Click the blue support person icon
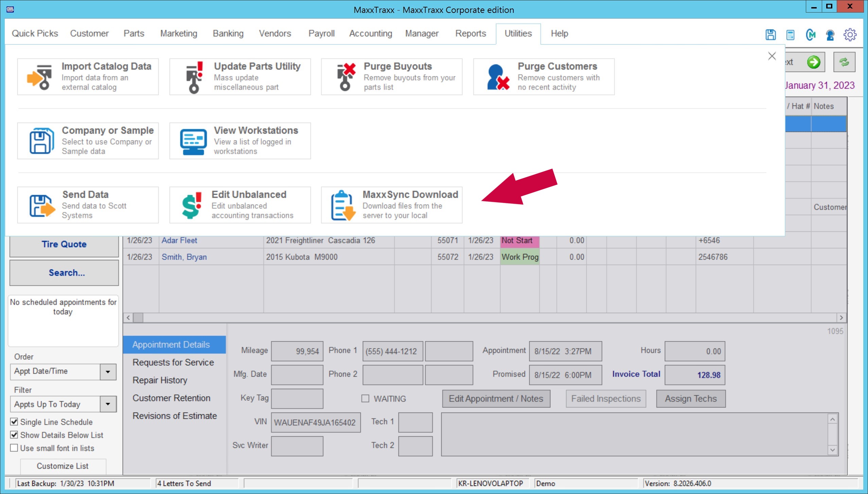 tap(830, 35)
